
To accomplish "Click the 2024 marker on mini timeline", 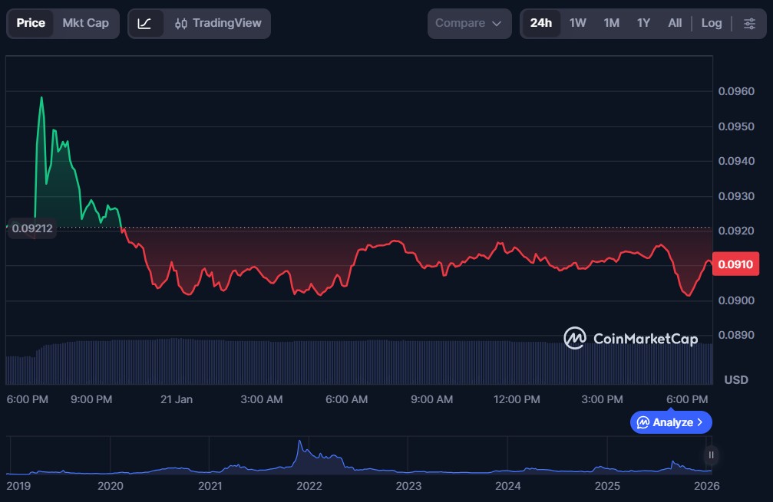I will (508, 486).
